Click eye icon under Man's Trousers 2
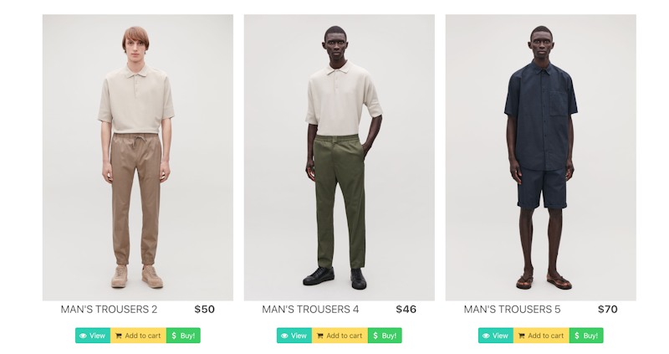The image size is (669, 354). [83, 336]
